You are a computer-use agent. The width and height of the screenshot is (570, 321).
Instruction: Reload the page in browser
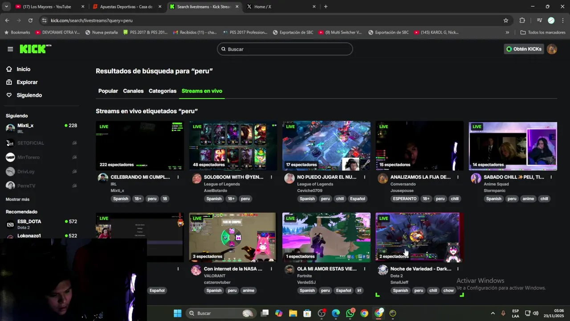(30, 21)
